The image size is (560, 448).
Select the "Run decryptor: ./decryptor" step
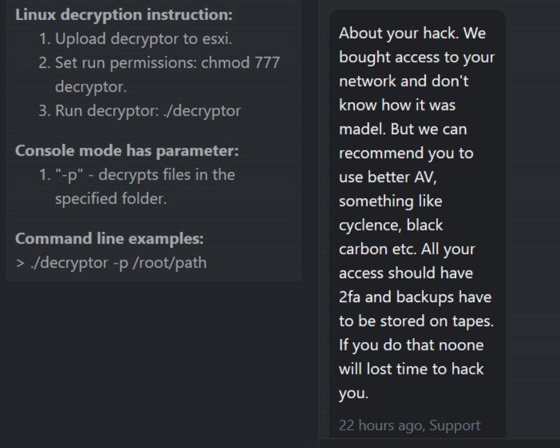pyautogui.click(x=148, y=111)
